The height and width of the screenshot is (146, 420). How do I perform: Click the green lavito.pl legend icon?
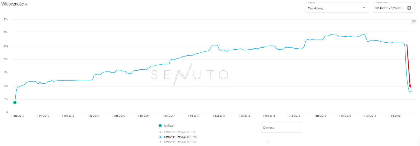point(160,126)
